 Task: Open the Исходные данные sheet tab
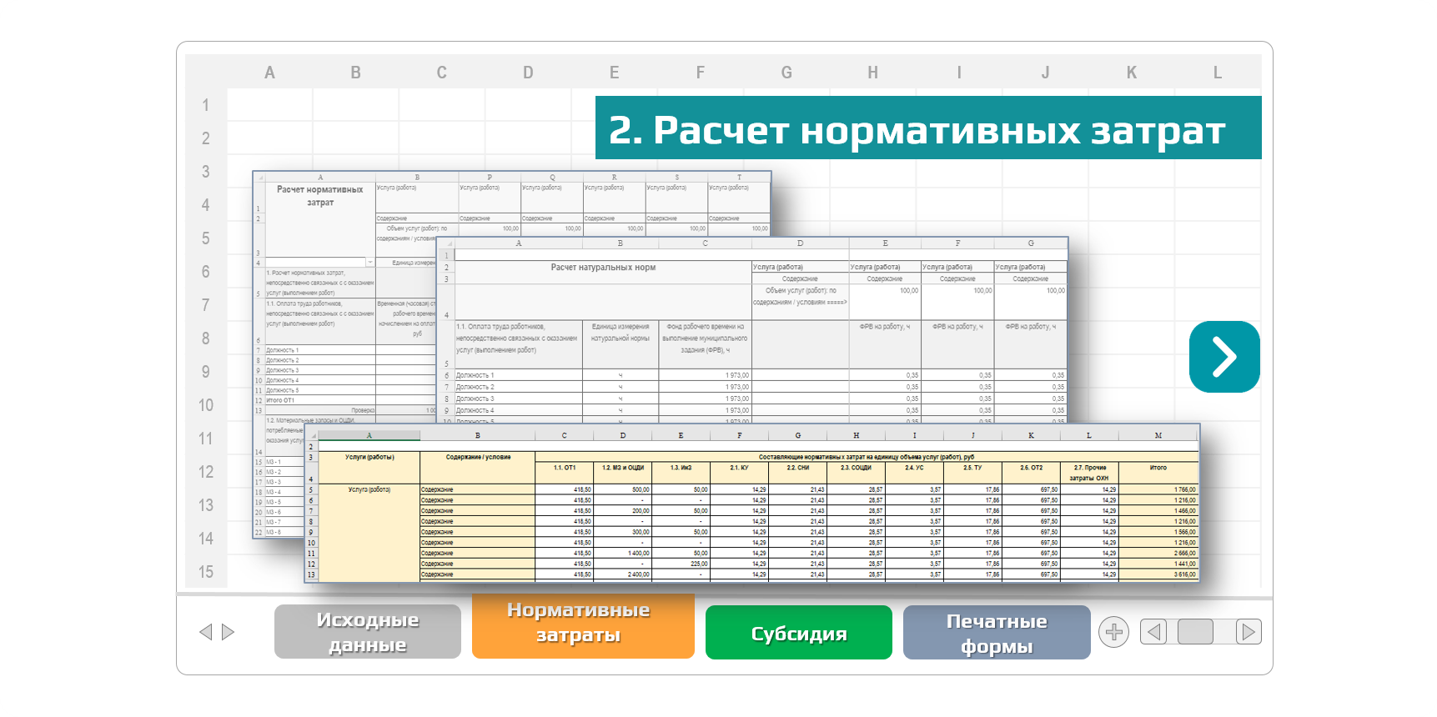(x=367, y=632)
